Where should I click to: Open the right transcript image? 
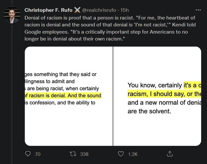click(157, 96)
